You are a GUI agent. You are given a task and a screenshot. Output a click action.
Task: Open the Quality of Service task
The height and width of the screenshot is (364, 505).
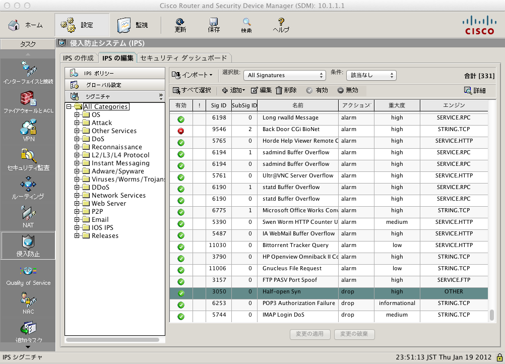(x=28, y=276)
